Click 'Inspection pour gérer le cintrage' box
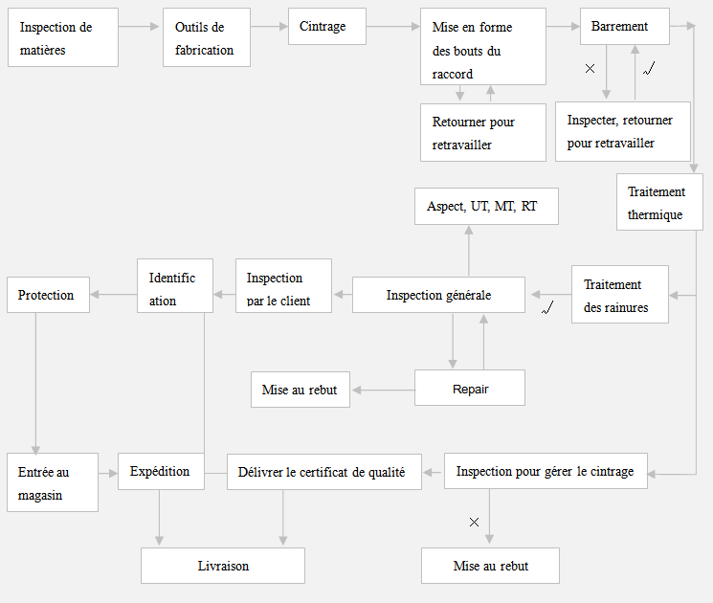 [x=546, y=472]
